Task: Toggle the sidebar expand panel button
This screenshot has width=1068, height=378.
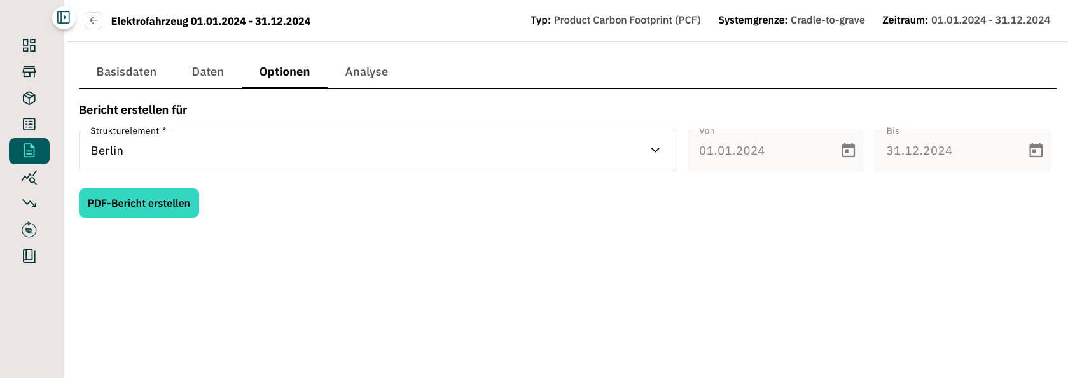Action: pos(64,17)
